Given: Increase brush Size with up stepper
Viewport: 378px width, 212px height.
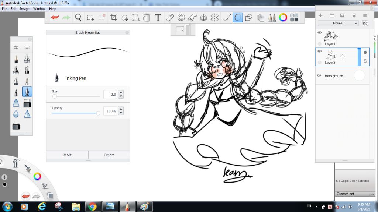Looking at the screenshot, I should tap(121, 92).
